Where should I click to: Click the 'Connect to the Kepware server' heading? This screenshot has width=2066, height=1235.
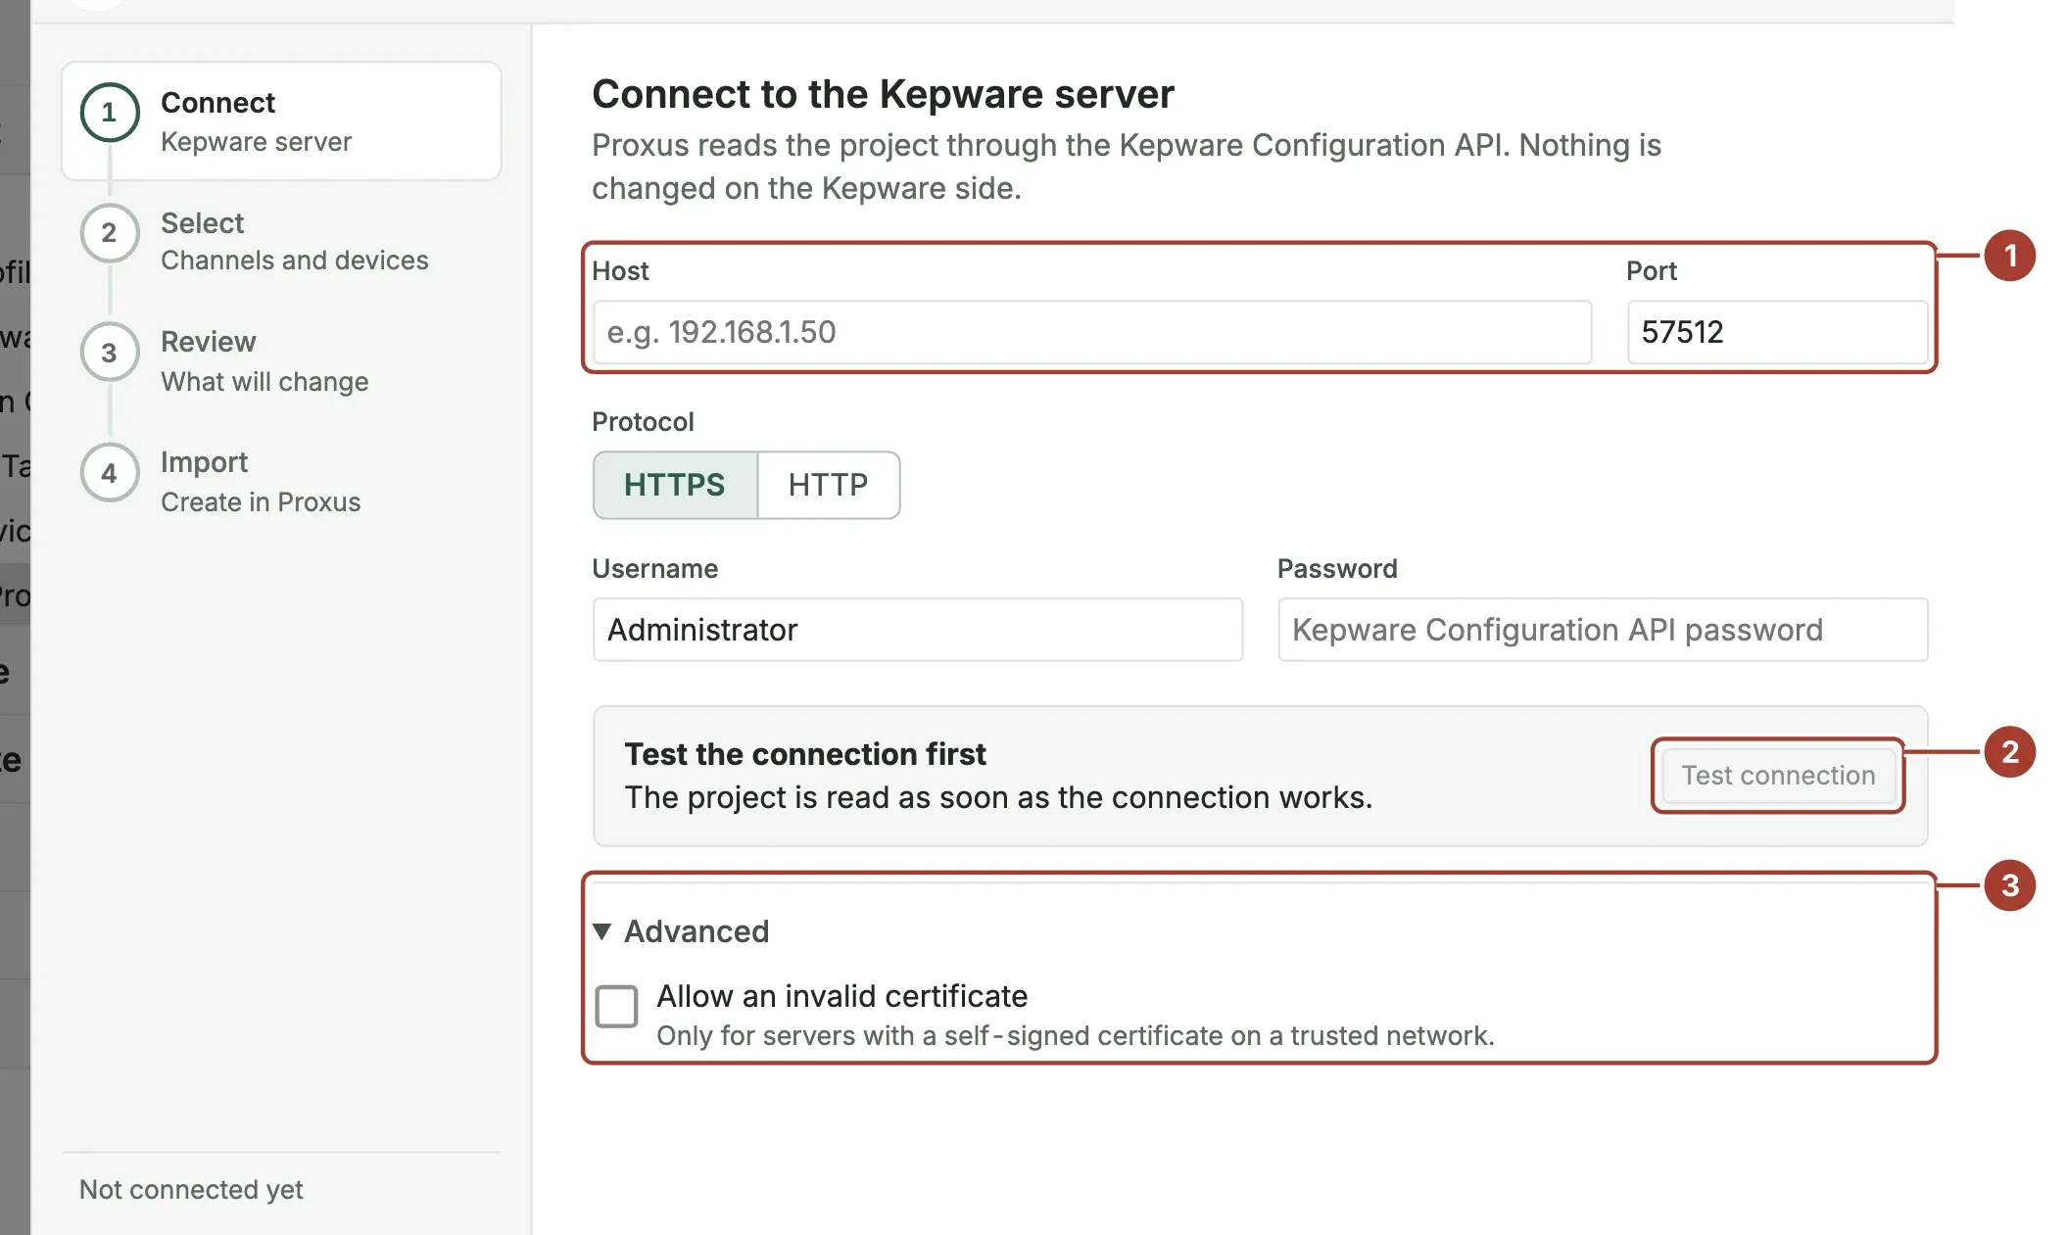[883, 94]
